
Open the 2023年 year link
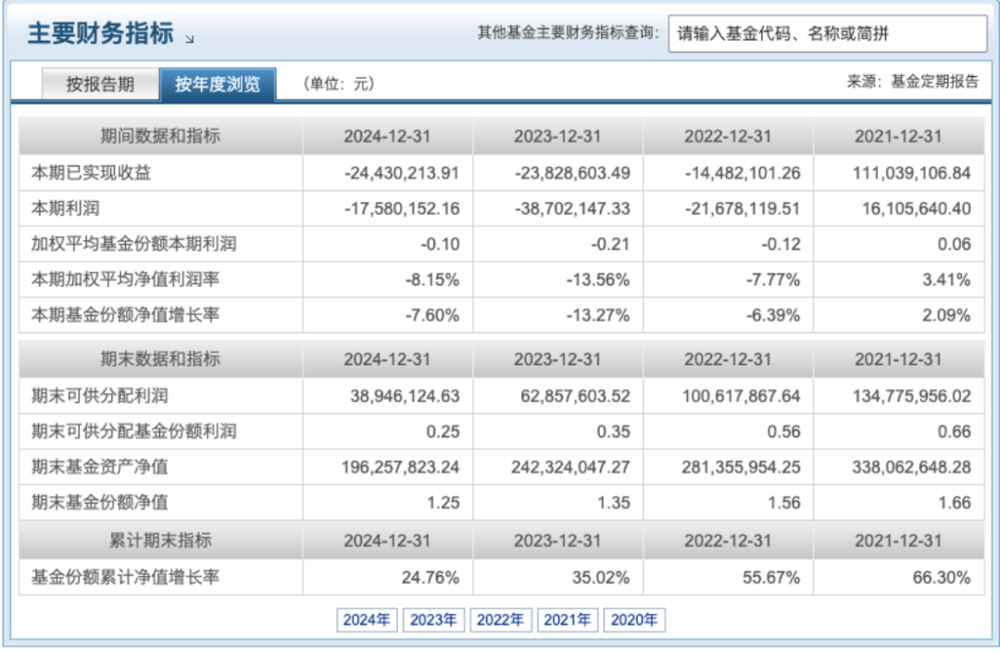click(x=433, y=620)
